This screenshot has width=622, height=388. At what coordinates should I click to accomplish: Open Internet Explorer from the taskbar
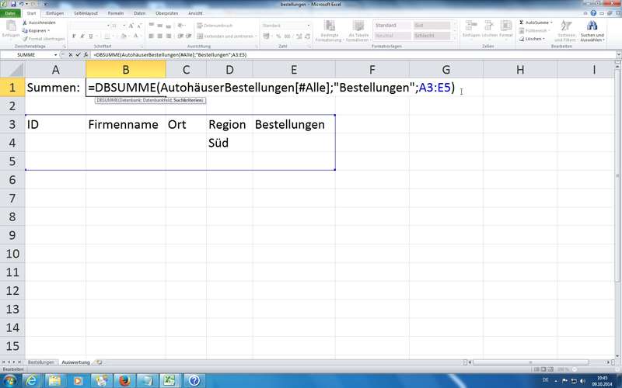click(x=31, y=380)
